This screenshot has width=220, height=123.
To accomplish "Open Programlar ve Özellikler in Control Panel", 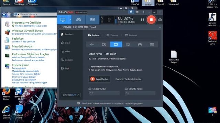I will pyautogui.click(x=26, y=23).
